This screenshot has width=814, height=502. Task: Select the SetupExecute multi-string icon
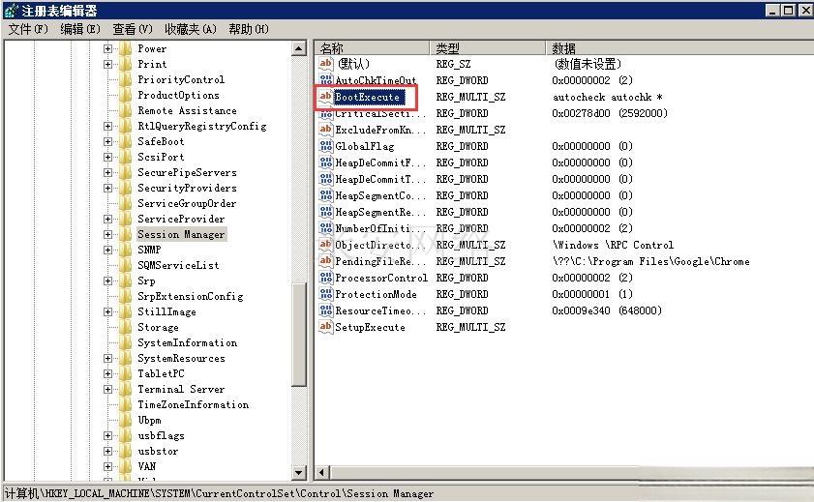326,327
